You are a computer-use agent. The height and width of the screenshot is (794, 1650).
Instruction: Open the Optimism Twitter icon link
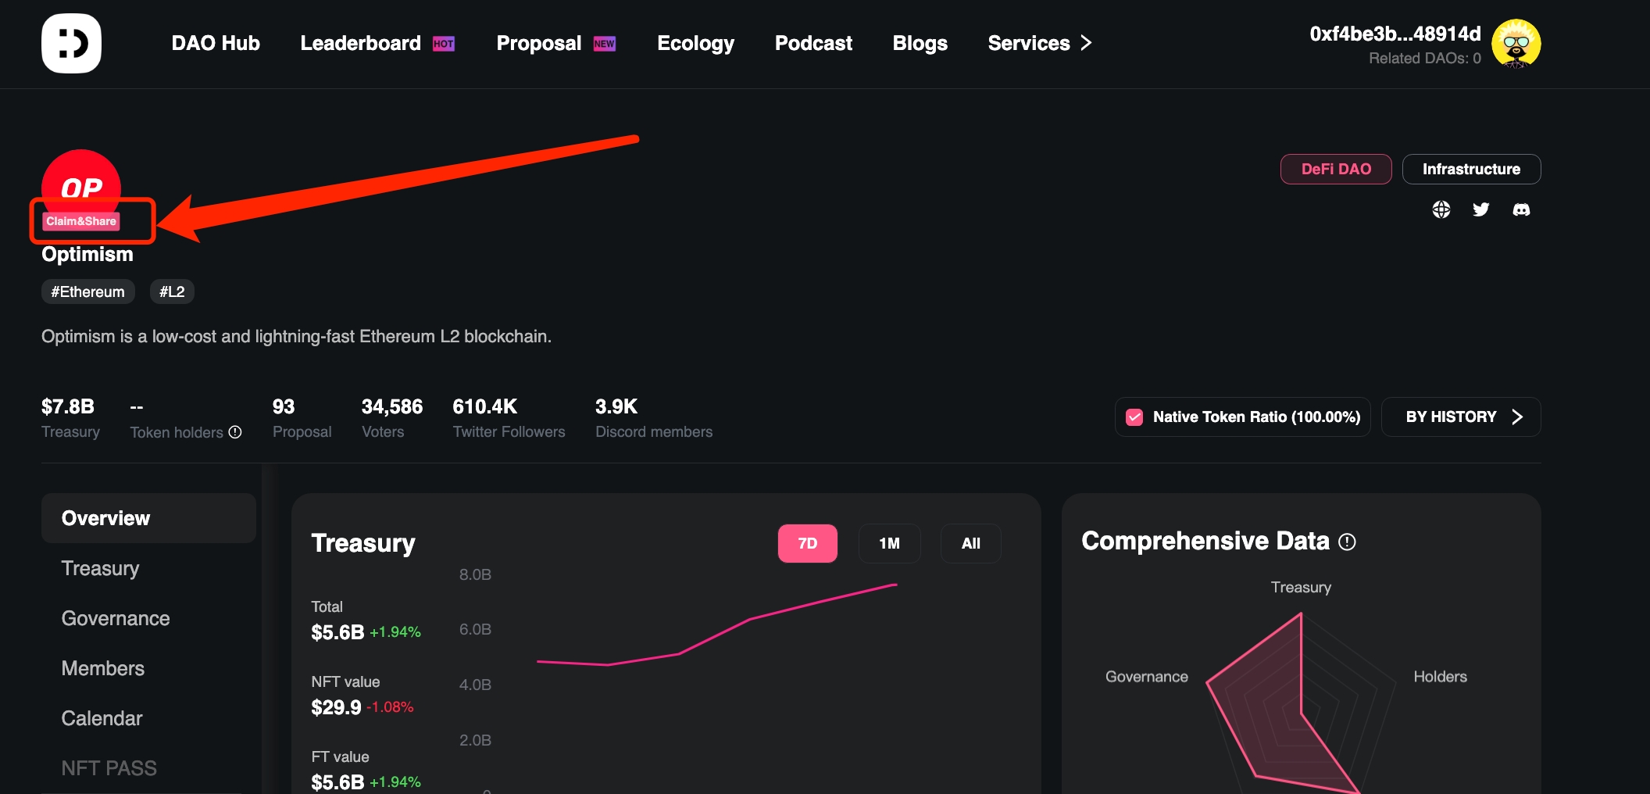(1481, 209)
